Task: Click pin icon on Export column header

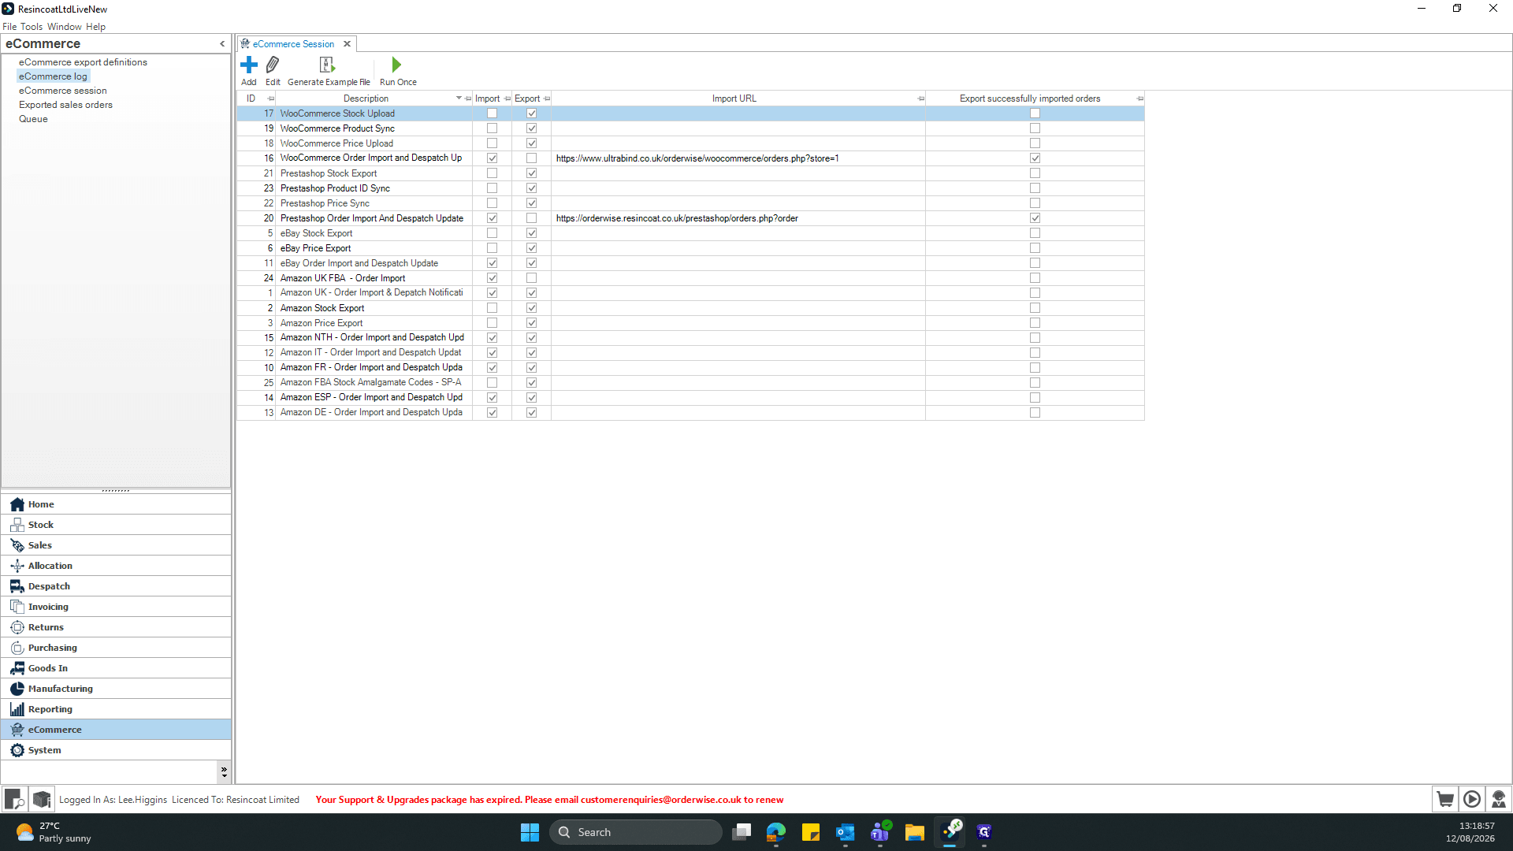Action: click(x=546, y=98)
